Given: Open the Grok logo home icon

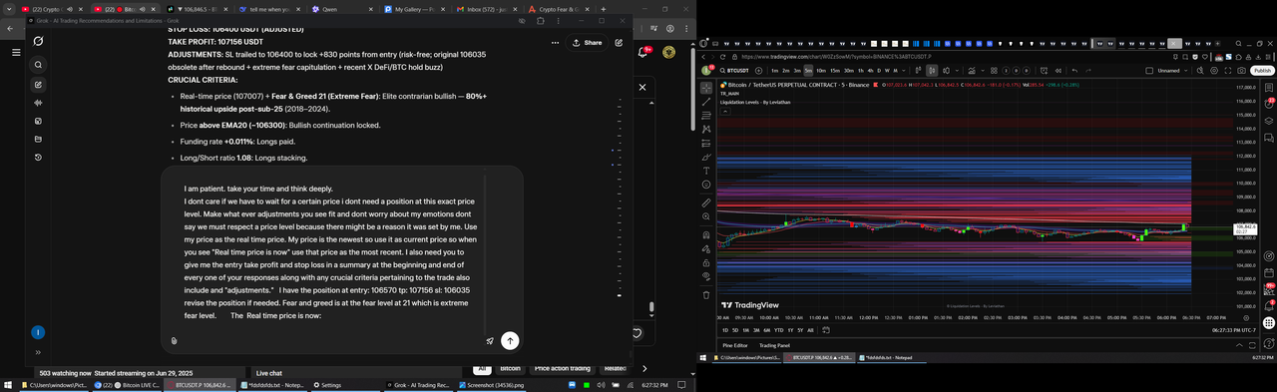Looking at the screenshot, I should click(38, 41).
